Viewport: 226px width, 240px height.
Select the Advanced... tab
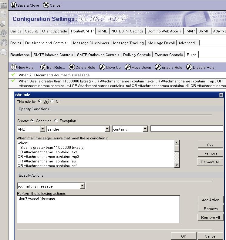188,43
